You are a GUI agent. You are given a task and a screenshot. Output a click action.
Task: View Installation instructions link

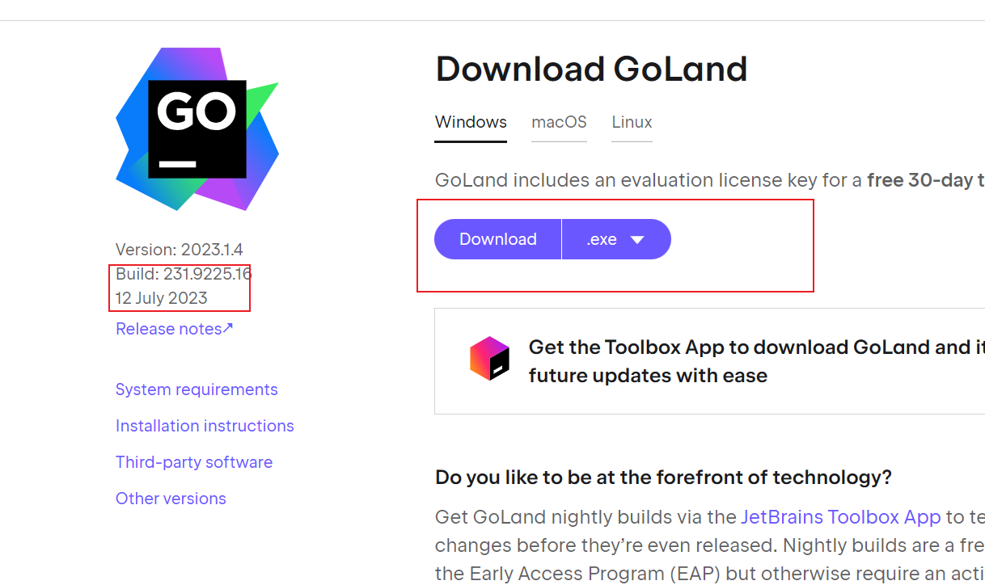[x=205, y=426]
